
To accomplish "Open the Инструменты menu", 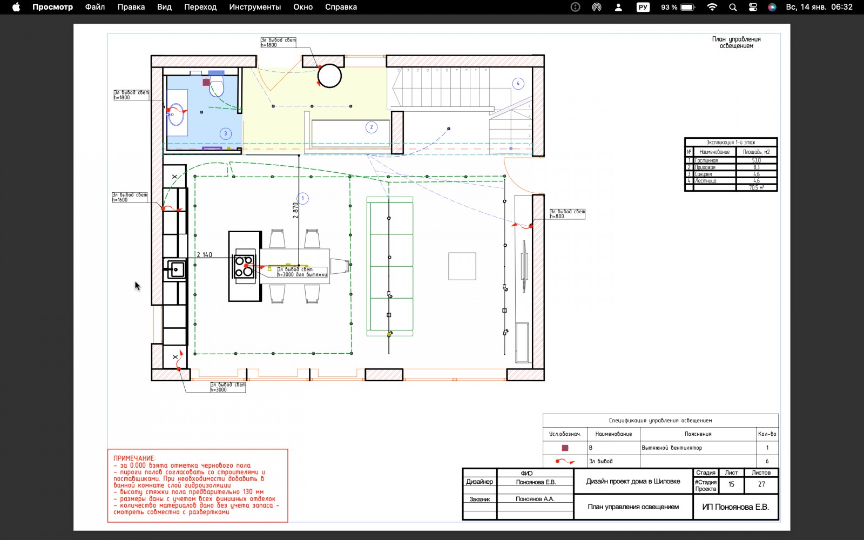I will click(255, 7).
